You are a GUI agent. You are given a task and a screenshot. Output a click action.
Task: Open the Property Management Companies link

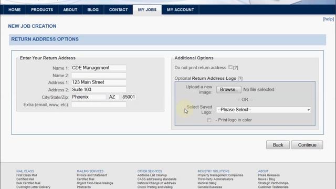220,175
